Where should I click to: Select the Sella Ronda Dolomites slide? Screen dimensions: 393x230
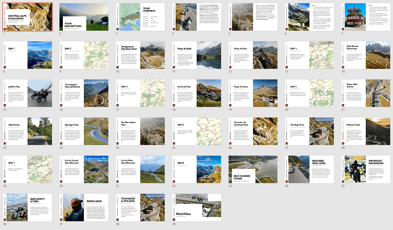366,55
